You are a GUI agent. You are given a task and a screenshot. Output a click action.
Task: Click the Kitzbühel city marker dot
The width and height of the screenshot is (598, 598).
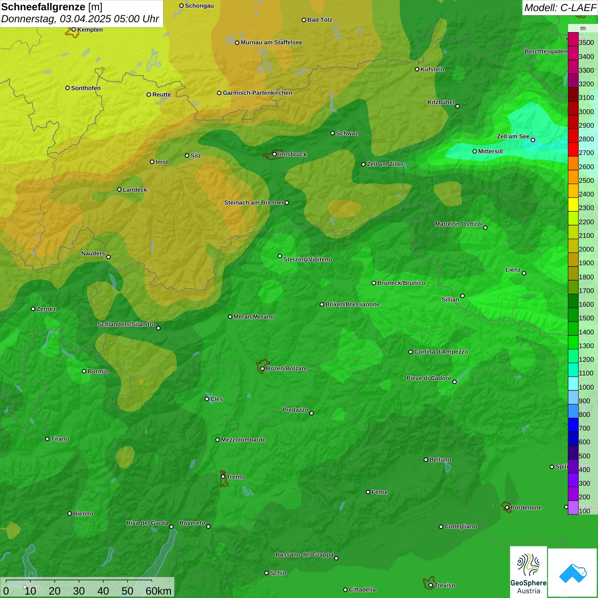pos(457,106)
